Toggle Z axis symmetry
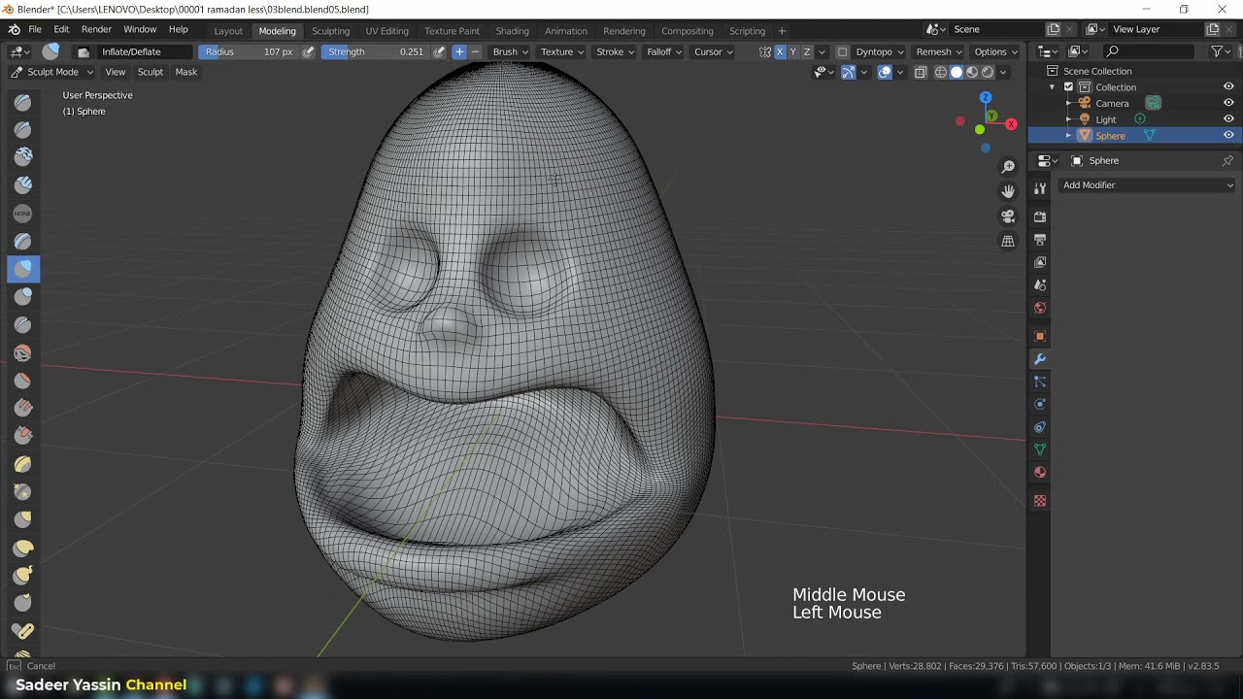Screen dimensions: 1243x699 pyautogui.click(x=806, y=52)
